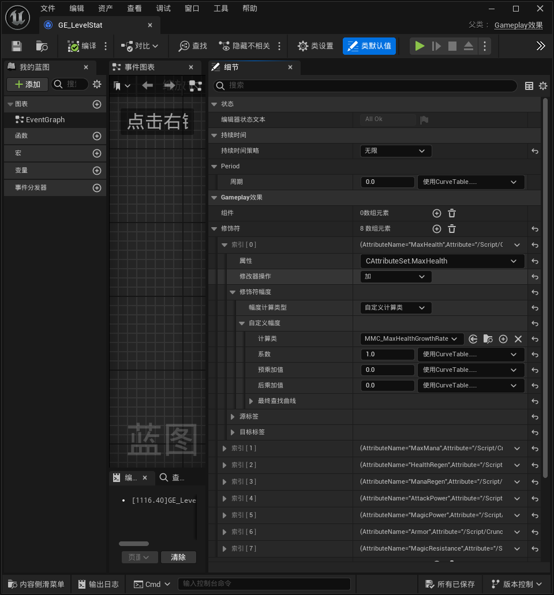Click the 查找 find button

(193, 46)
